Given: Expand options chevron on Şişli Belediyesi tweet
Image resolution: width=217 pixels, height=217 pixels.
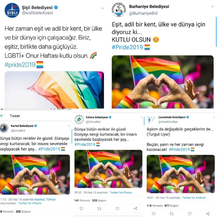Looking at the screenshot, I should tap(103, 8).
